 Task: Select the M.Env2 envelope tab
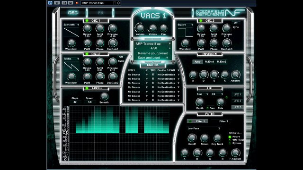[222, 62]
